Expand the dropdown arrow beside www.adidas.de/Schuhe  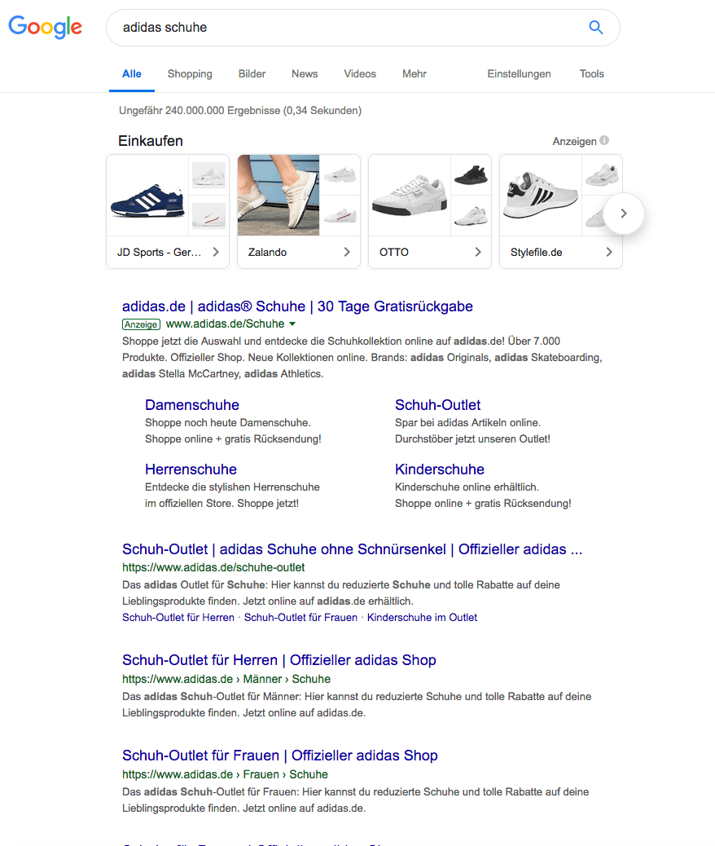tap(292, 324)
